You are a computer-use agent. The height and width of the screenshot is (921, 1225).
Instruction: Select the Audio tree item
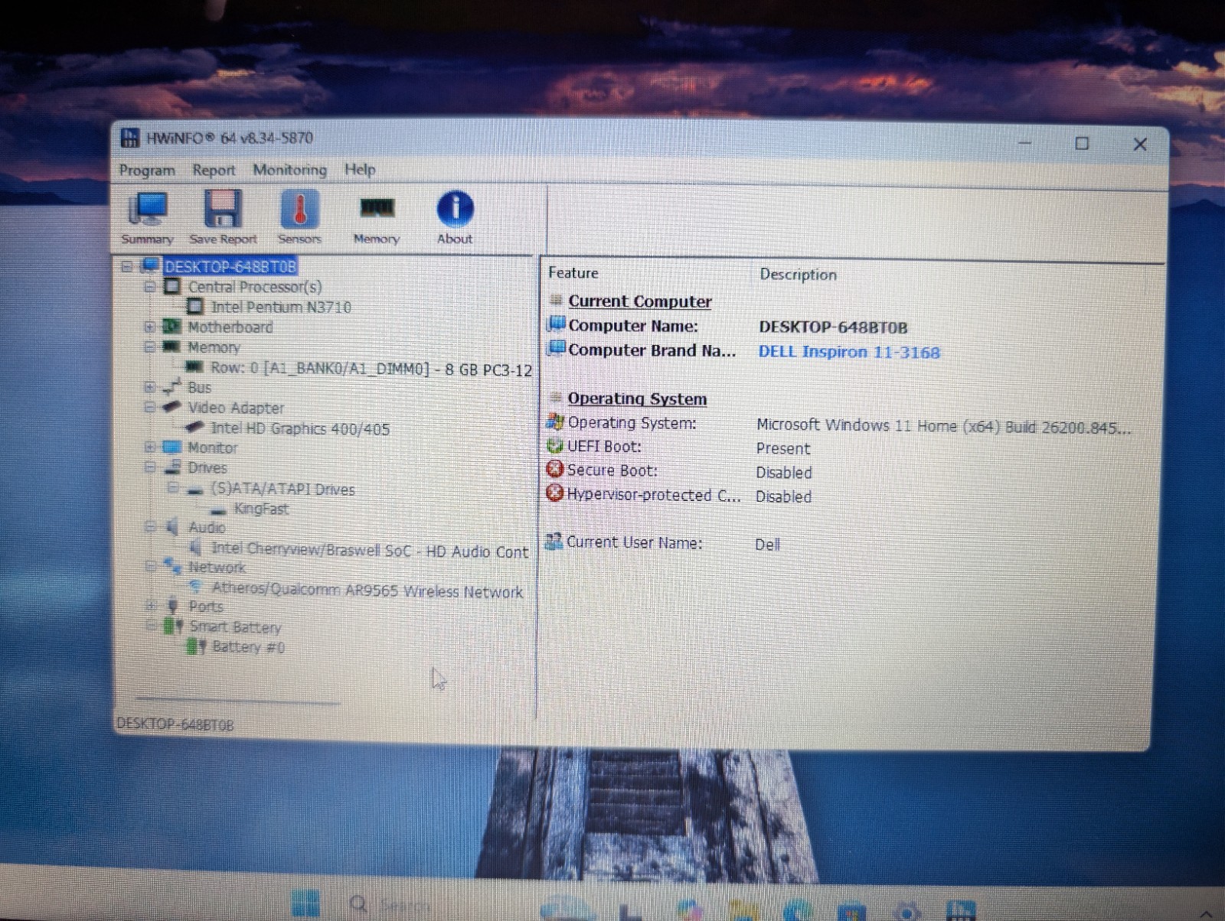point(207,527)
